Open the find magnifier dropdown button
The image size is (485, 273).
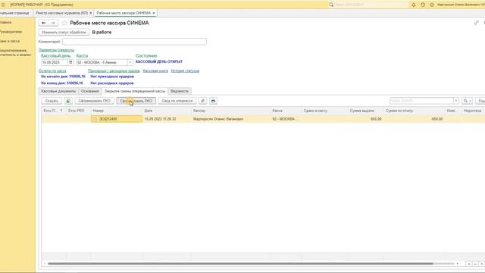[467, 101]
